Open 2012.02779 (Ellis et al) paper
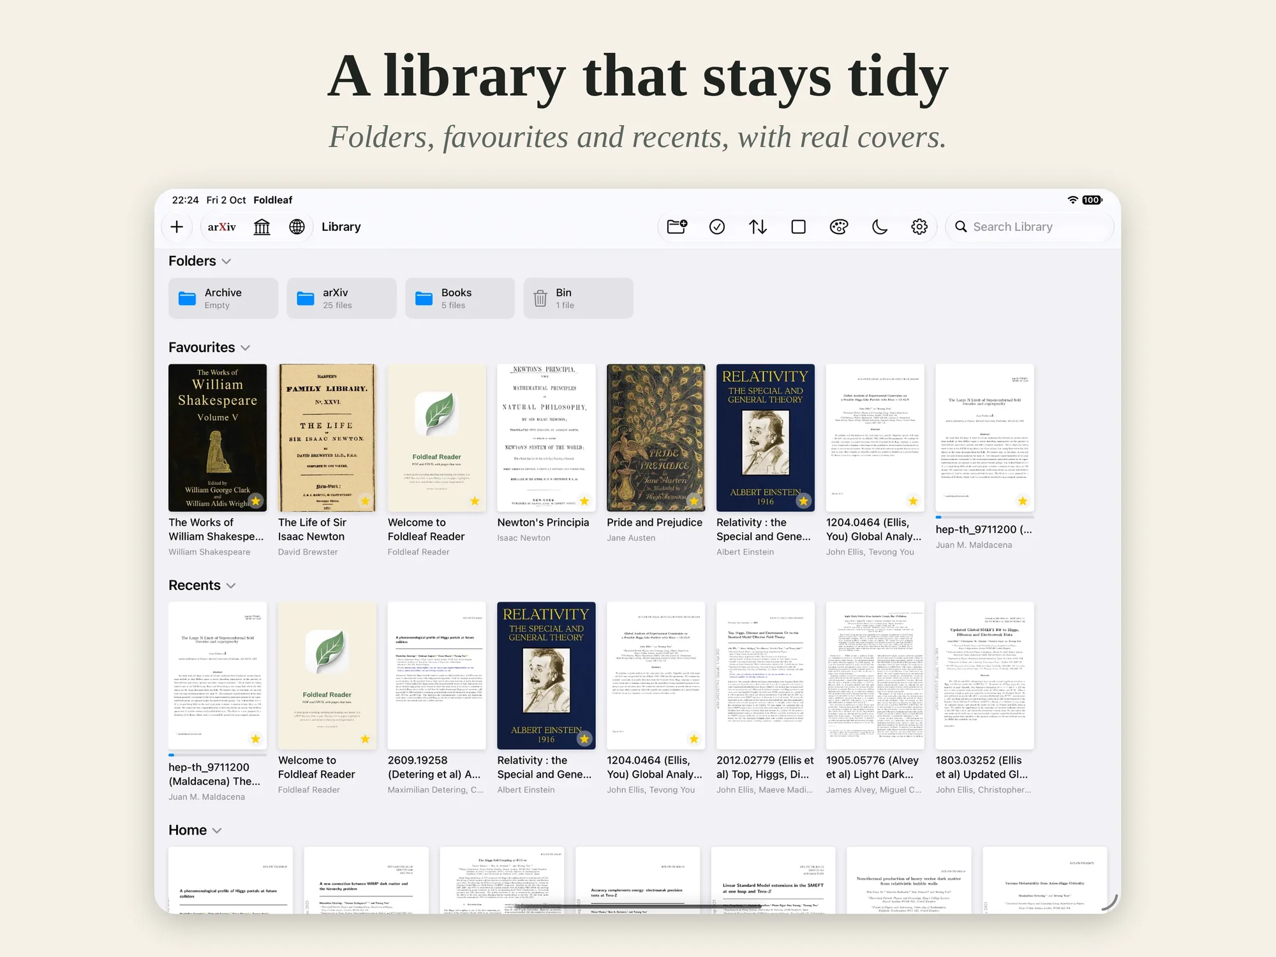The image size is (1276, 957). pyautogui.click(x=766, y=676)
